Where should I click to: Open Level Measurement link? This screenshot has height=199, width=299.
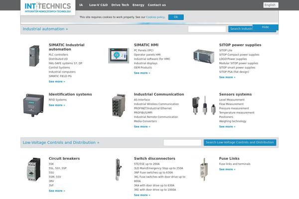[x=232, y=100]
